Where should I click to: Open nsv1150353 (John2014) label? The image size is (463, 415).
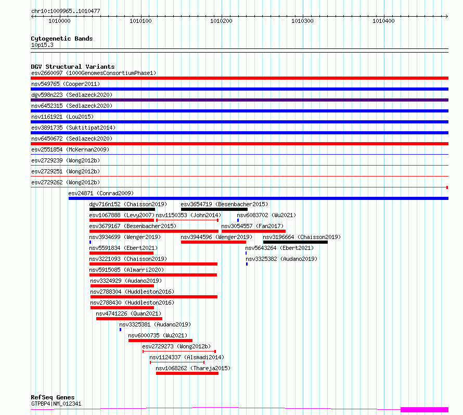(x=188, y=215)
